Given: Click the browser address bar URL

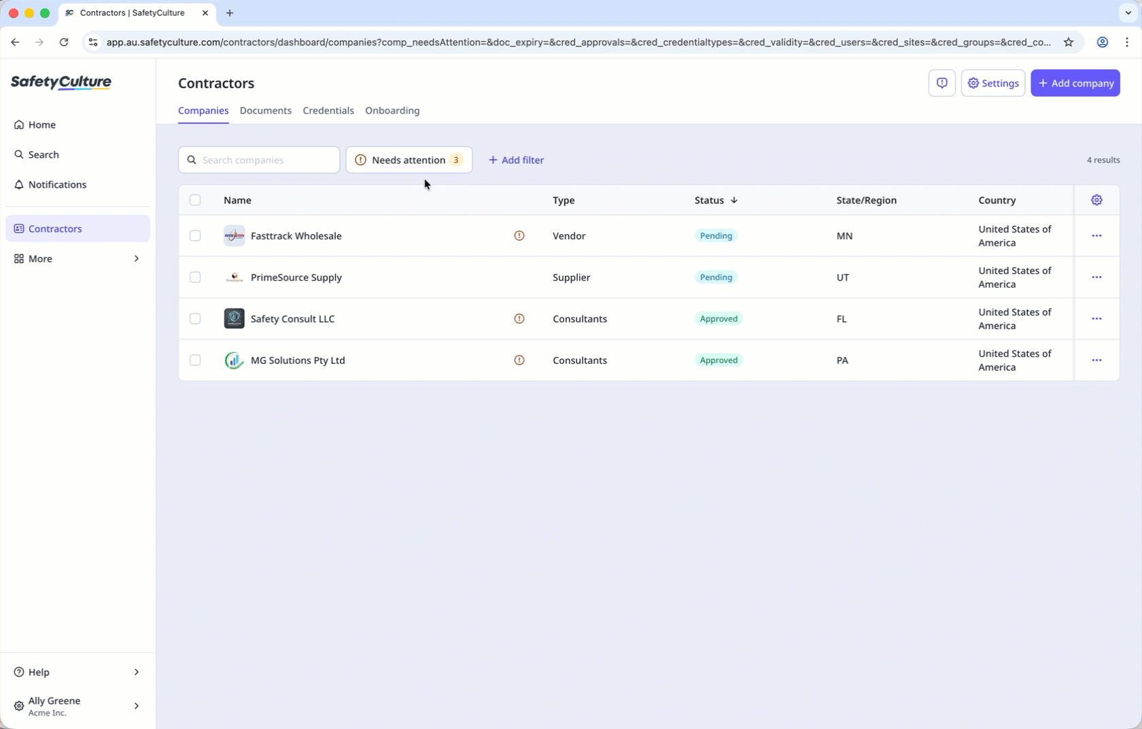Looking at the screenshot, I should click(x=578, y=42).
